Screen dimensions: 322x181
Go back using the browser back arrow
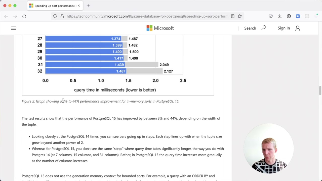pos(6,16)
